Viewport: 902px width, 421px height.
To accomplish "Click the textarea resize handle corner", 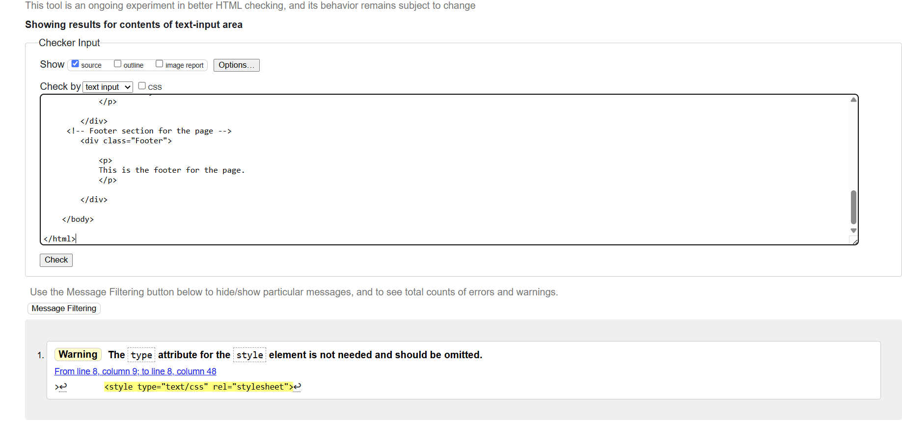I will click(855, 241).
